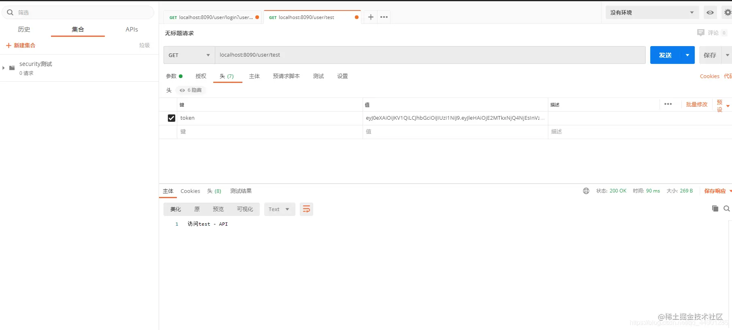Uncheck the token header checkbox
Image resolution: width=732 pixels, height=330 pixels.
coord(172,118)
